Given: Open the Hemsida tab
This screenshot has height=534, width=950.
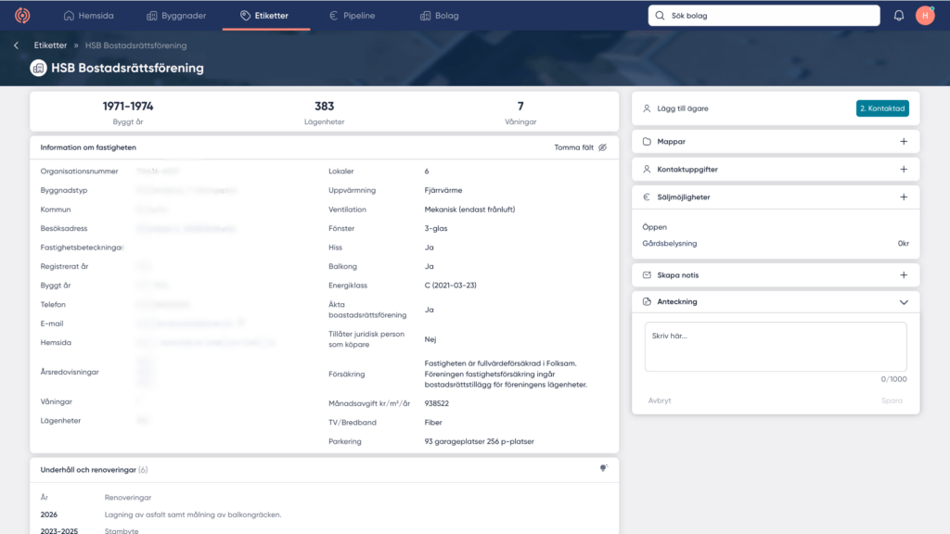Looking at the screenshot, I should coord(88,16).
